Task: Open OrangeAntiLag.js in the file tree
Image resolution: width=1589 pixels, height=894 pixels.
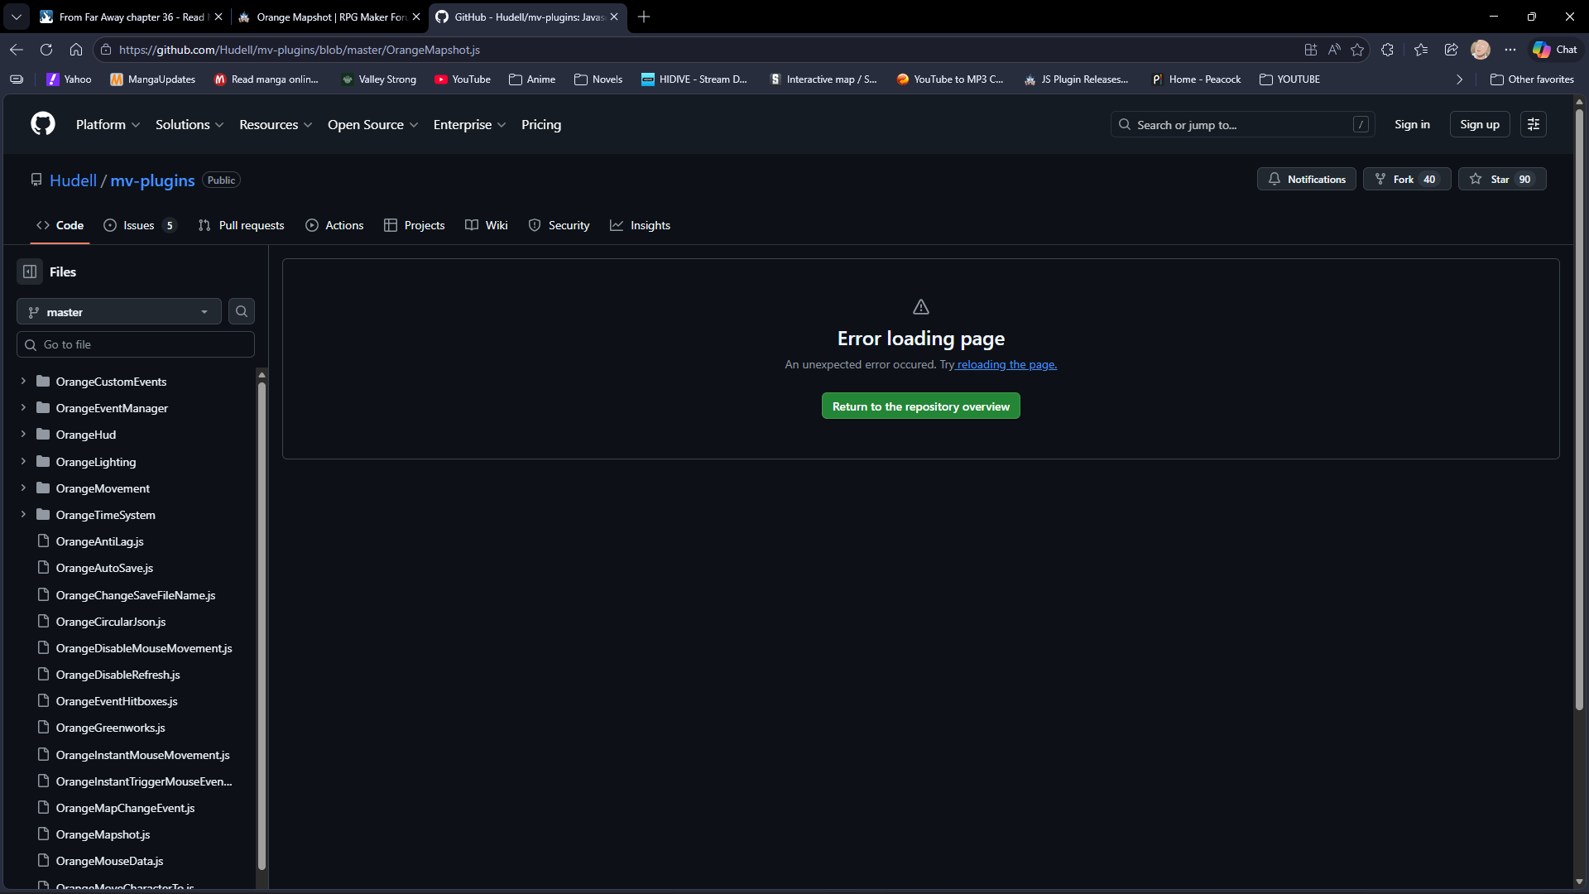Action: tap(99, 541)
